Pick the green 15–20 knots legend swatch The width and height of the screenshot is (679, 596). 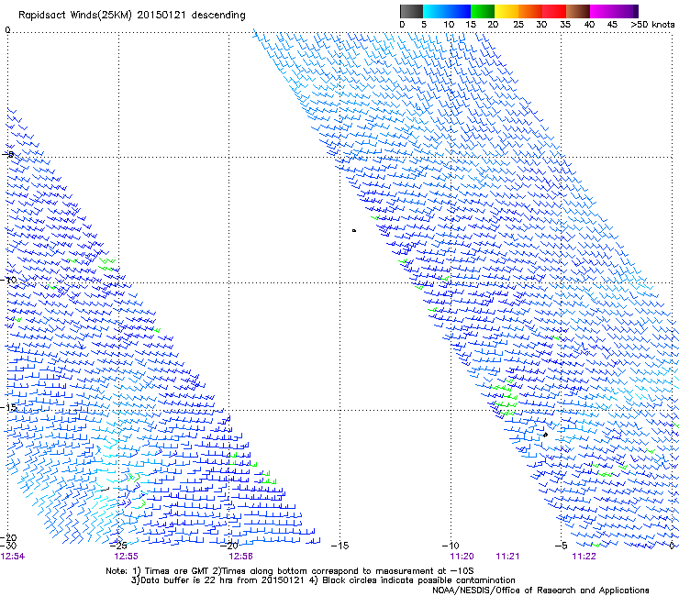[x=483, y=11]
